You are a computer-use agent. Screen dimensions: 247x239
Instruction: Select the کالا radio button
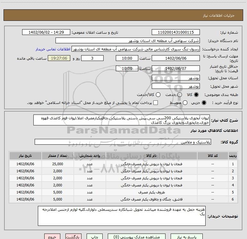click(196, 95)
